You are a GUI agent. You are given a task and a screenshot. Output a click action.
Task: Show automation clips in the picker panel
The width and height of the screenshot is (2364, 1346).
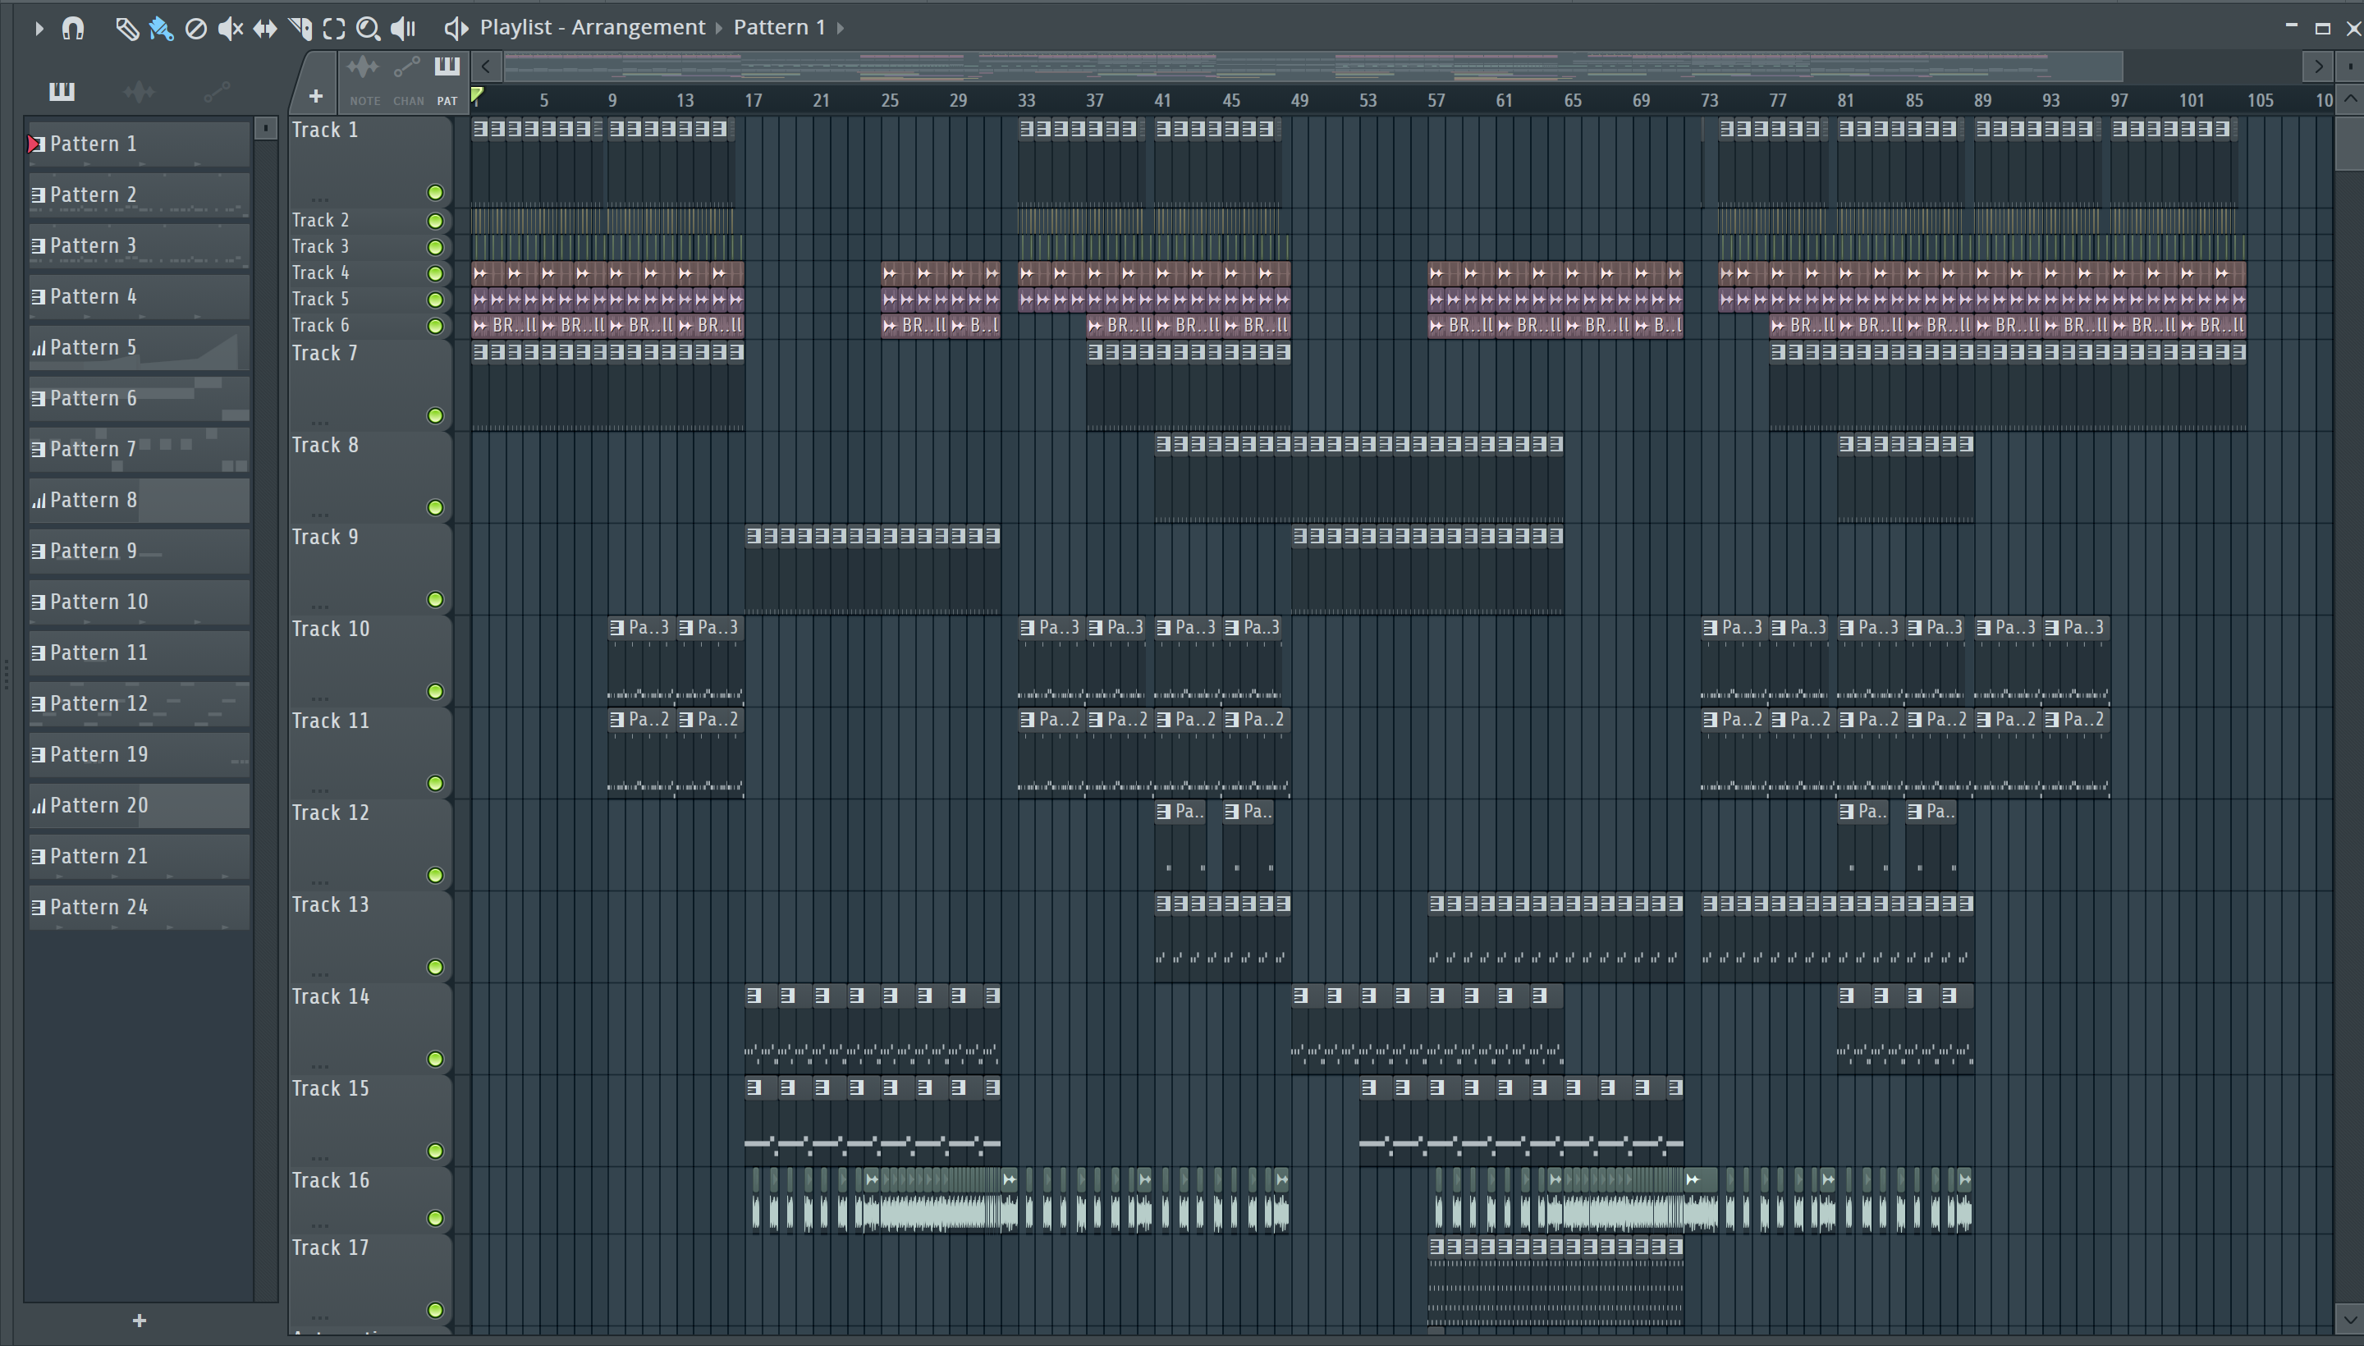[217, 90]
